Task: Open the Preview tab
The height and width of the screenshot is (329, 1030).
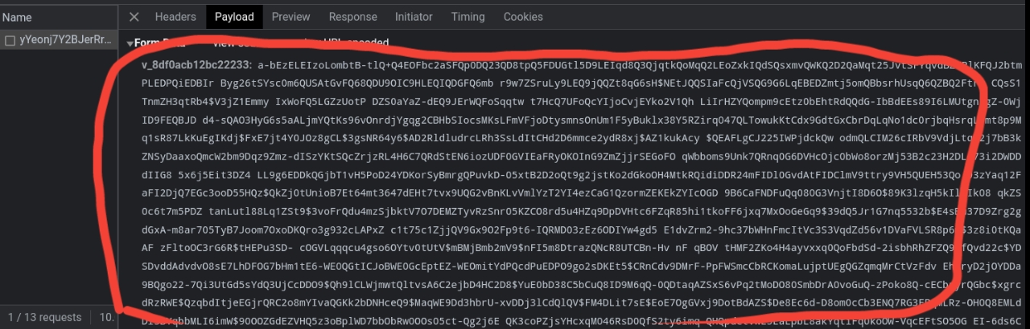Action: [x=290, y=17]
